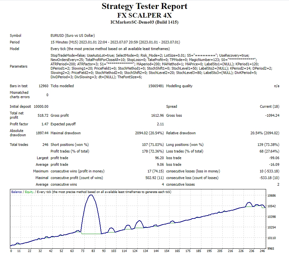Select the maximal drawdown value '2094.02 (20.54%)'
Viewport: 289px width, 255px height.
click(149, 133)
